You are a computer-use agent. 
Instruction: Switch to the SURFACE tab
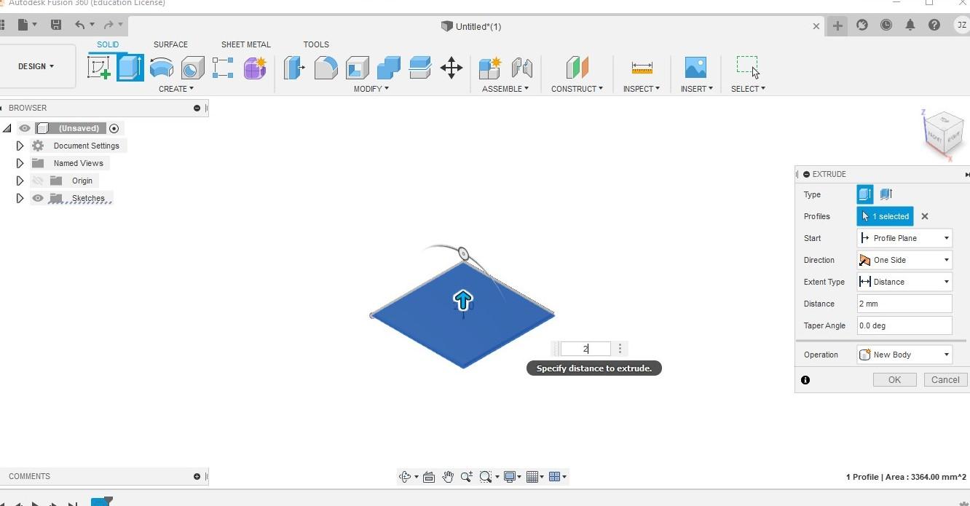point(170,44)
